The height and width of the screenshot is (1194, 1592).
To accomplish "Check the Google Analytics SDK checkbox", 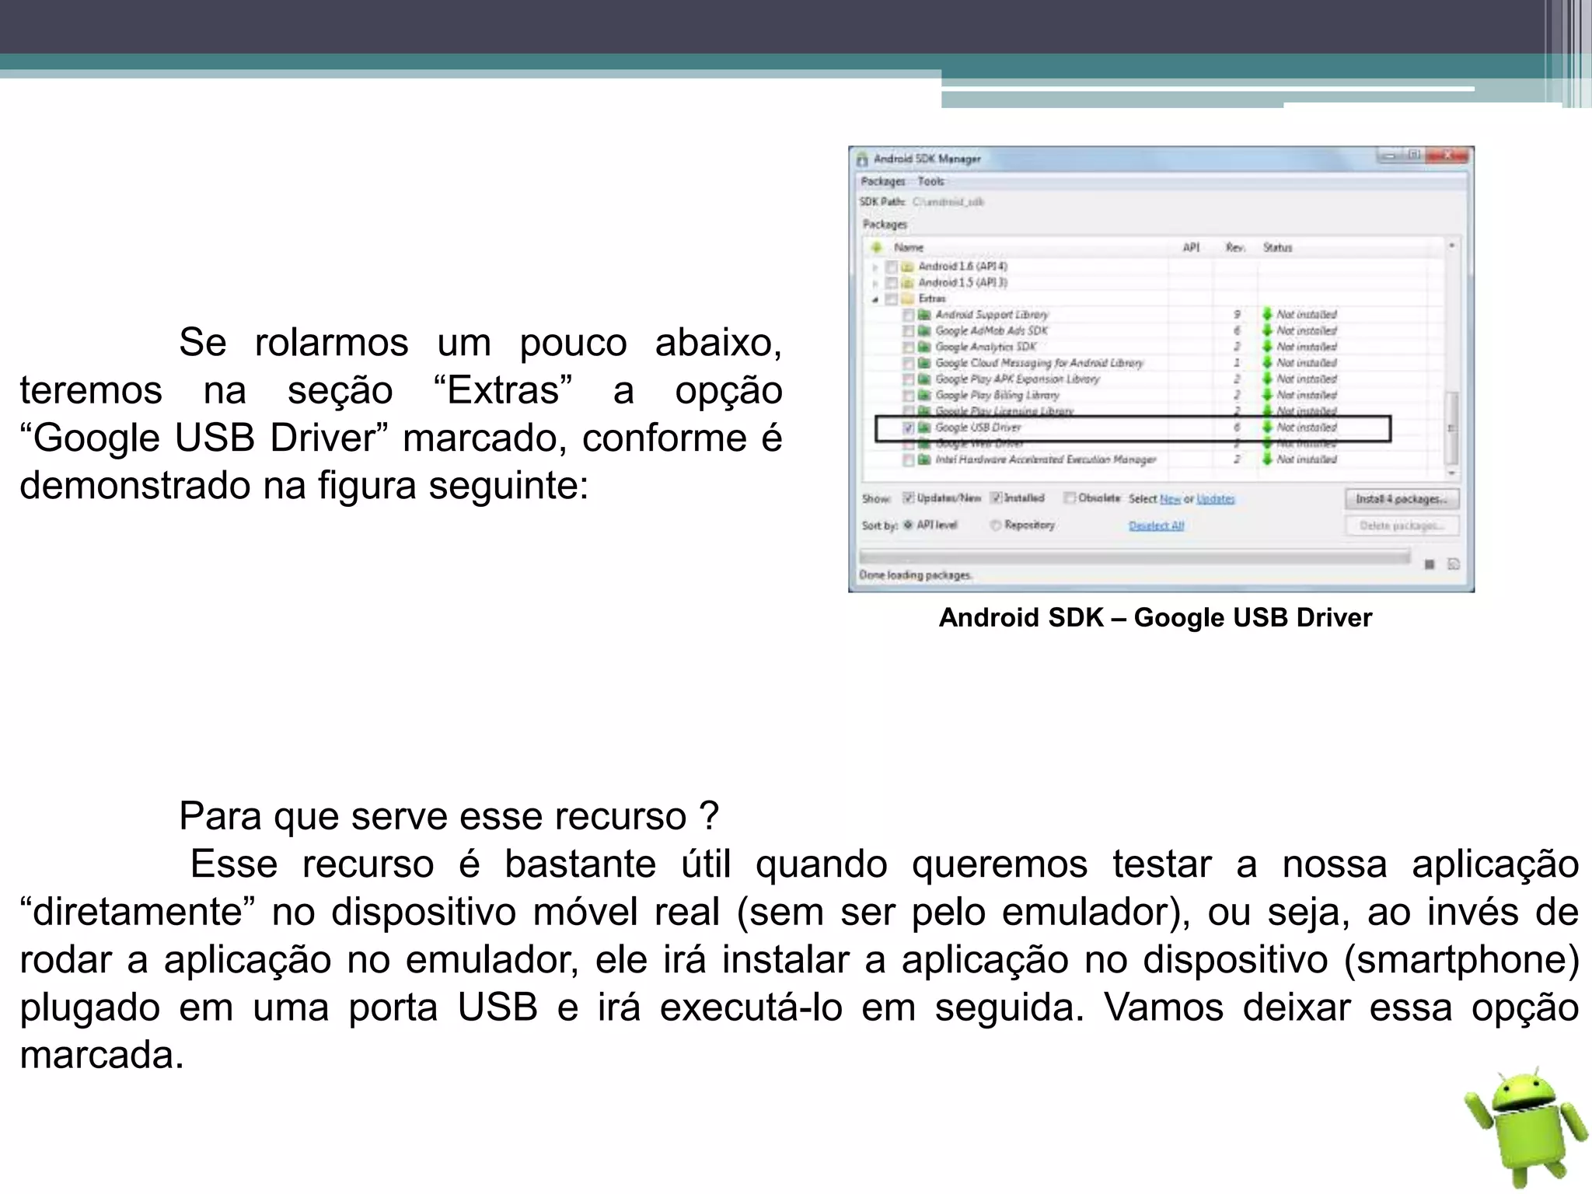I will click(908, 347).
